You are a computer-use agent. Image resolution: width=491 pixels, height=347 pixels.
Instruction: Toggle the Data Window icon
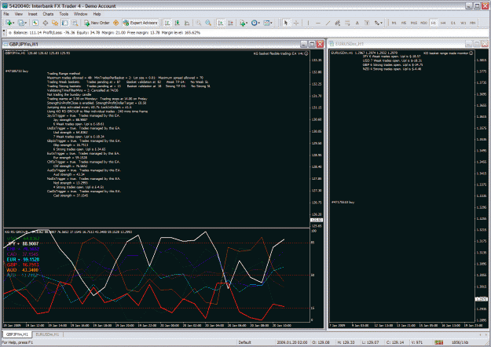tap(45, 23)
